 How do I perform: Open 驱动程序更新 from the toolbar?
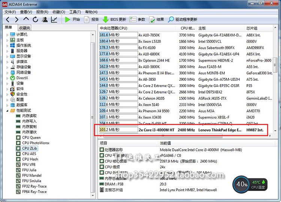click(x=182, y=20)
